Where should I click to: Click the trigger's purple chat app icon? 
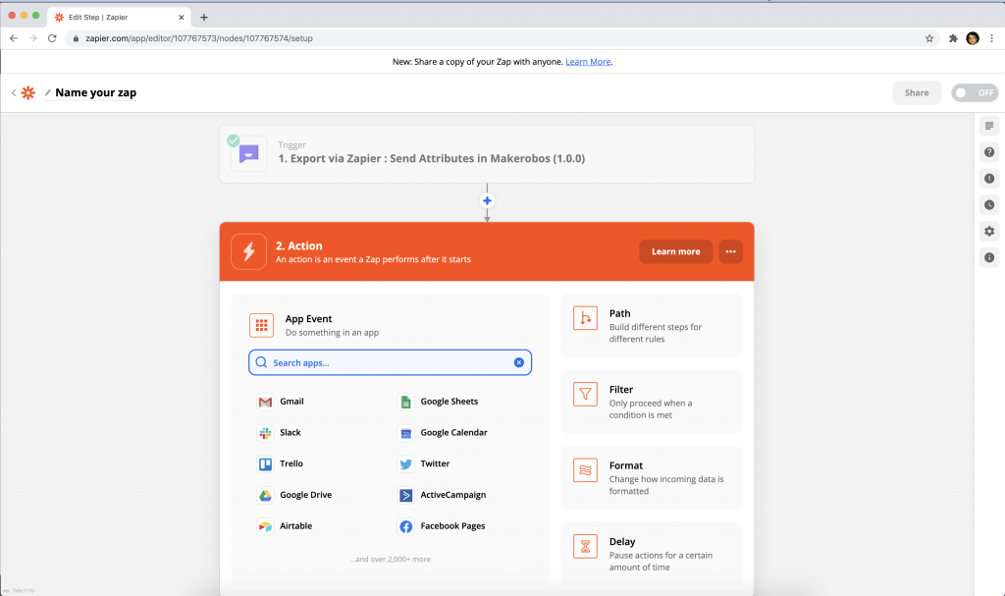point(248,154)
